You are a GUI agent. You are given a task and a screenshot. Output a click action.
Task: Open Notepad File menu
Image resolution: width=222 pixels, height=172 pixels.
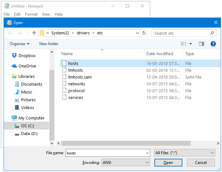7,14
